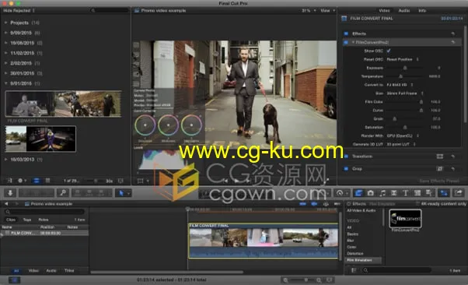The height and width of the screenshot is (285, 468).
Task: Filter timeline index by Audio
Action: tap(51, 271)
